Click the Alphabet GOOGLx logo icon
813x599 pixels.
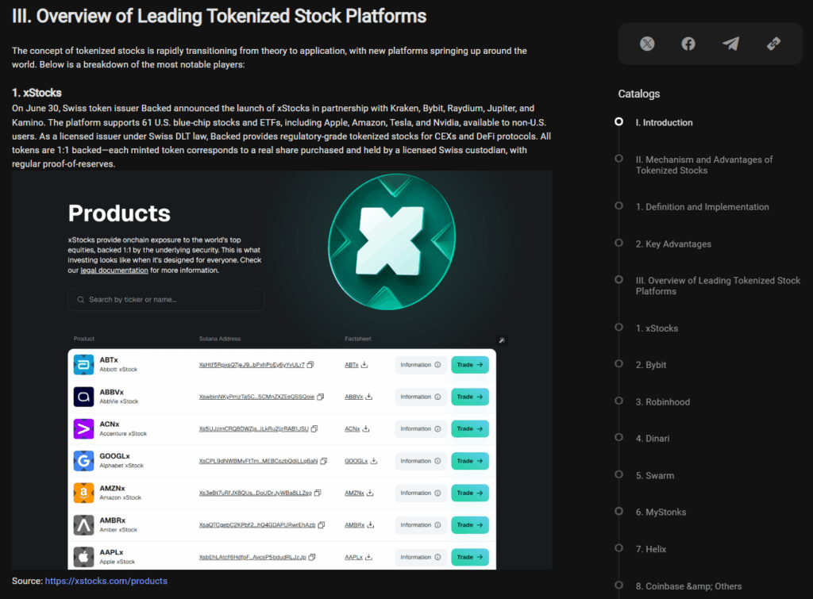click(83, 461)
